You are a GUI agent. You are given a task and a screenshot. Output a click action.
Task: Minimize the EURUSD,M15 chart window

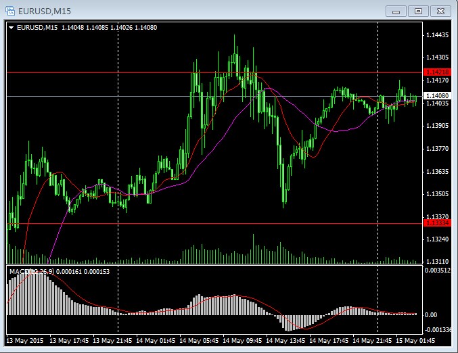[x=396, y=11]
